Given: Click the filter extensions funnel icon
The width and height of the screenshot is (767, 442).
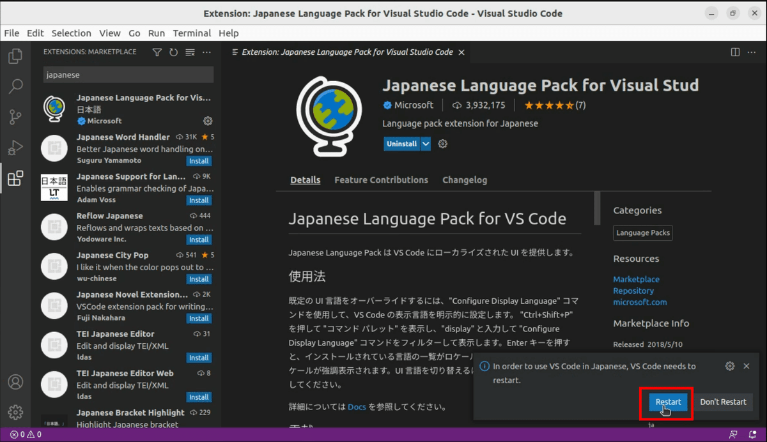Looking at the screenshot, I should tap(157, 52).
